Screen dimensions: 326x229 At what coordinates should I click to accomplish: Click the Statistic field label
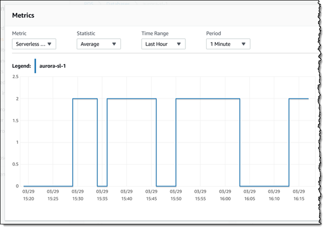(87, 34)
